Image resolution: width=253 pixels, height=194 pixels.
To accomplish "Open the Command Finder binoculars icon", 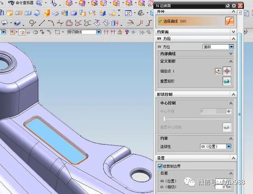I will pyautogui.click(x=11, y=3).
